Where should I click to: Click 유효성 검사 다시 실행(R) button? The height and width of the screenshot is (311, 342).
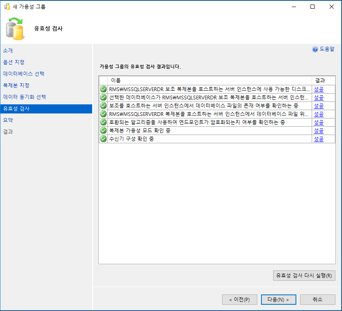coord(304,275)
